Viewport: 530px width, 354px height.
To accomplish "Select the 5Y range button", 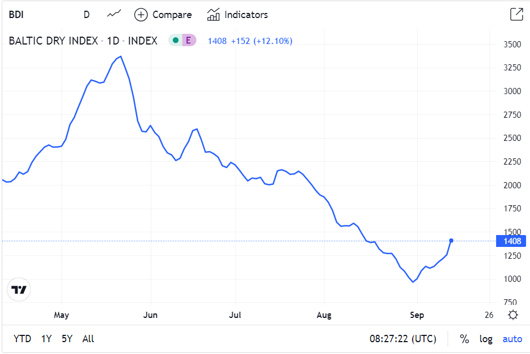I will [67, 339].
